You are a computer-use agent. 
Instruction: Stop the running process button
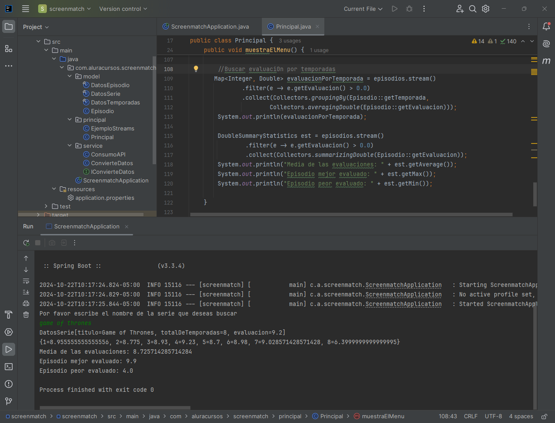tap(38, 243)
